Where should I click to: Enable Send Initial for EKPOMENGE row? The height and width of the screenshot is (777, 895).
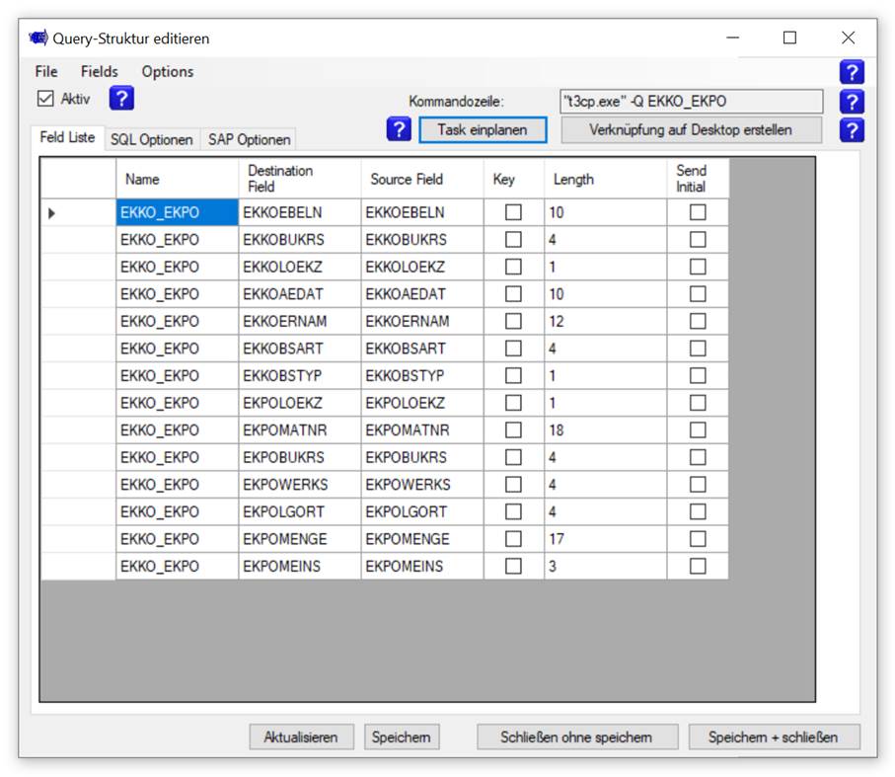(698, 539)
